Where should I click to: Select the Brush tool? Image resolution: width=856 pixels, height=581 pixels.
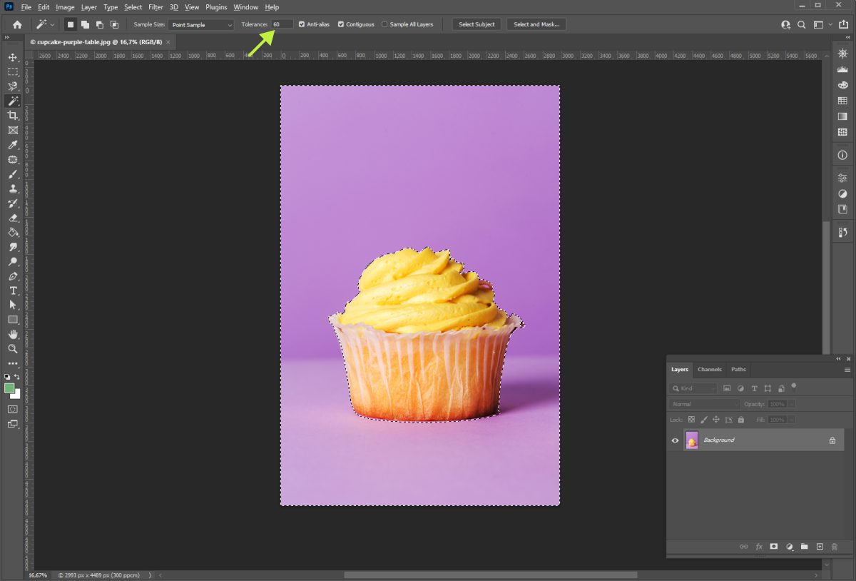tap(13, 174)
